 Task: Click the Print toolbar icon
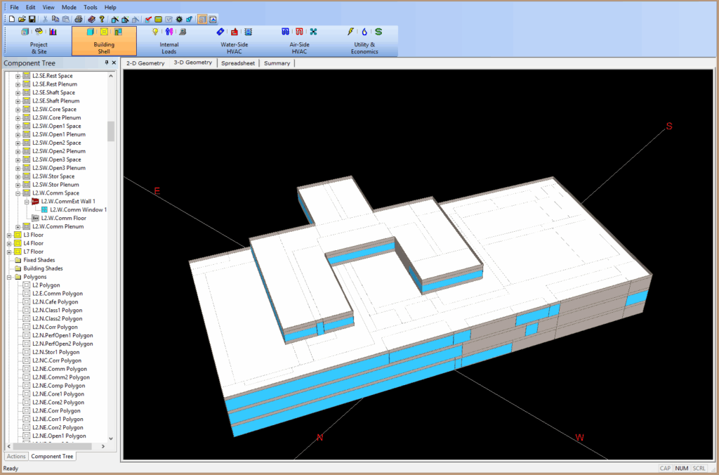[79, 19]
